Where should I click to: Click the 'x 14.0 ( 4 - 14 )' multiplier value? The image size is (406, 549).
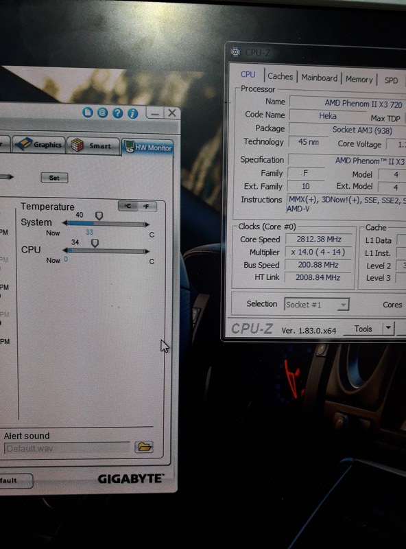pyautogui.click(x=318, y=252)
